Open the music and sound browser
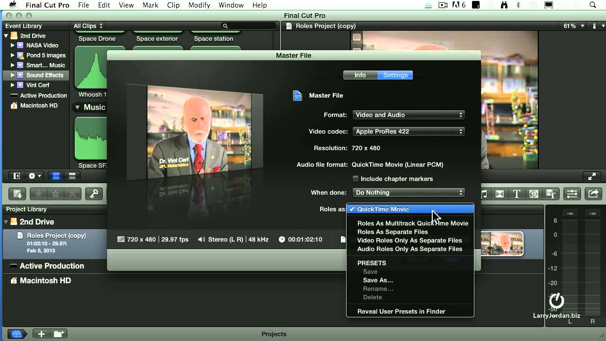The width and height of the screenshot is (606, 341). point(484,194)
